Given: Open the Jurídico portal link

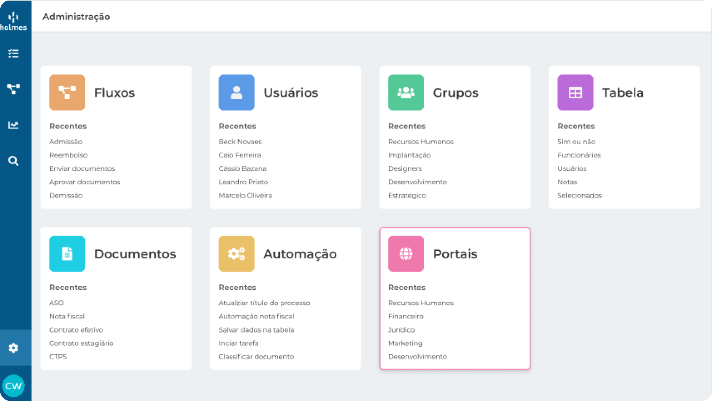Looking at the screenshot, I should 401,330.
